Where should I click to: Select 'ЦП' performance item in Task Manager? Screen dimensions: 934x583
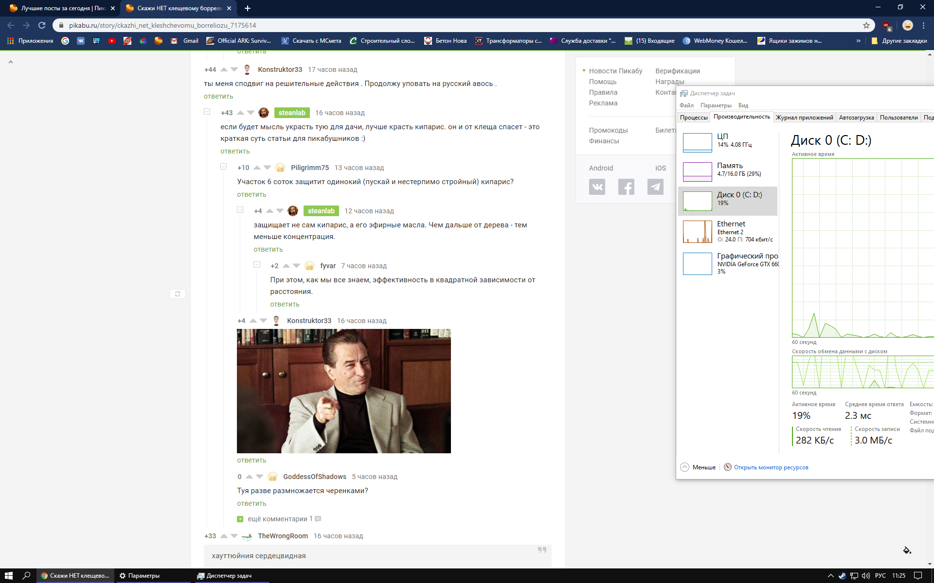pyautogui.click(x=728, y=143)
